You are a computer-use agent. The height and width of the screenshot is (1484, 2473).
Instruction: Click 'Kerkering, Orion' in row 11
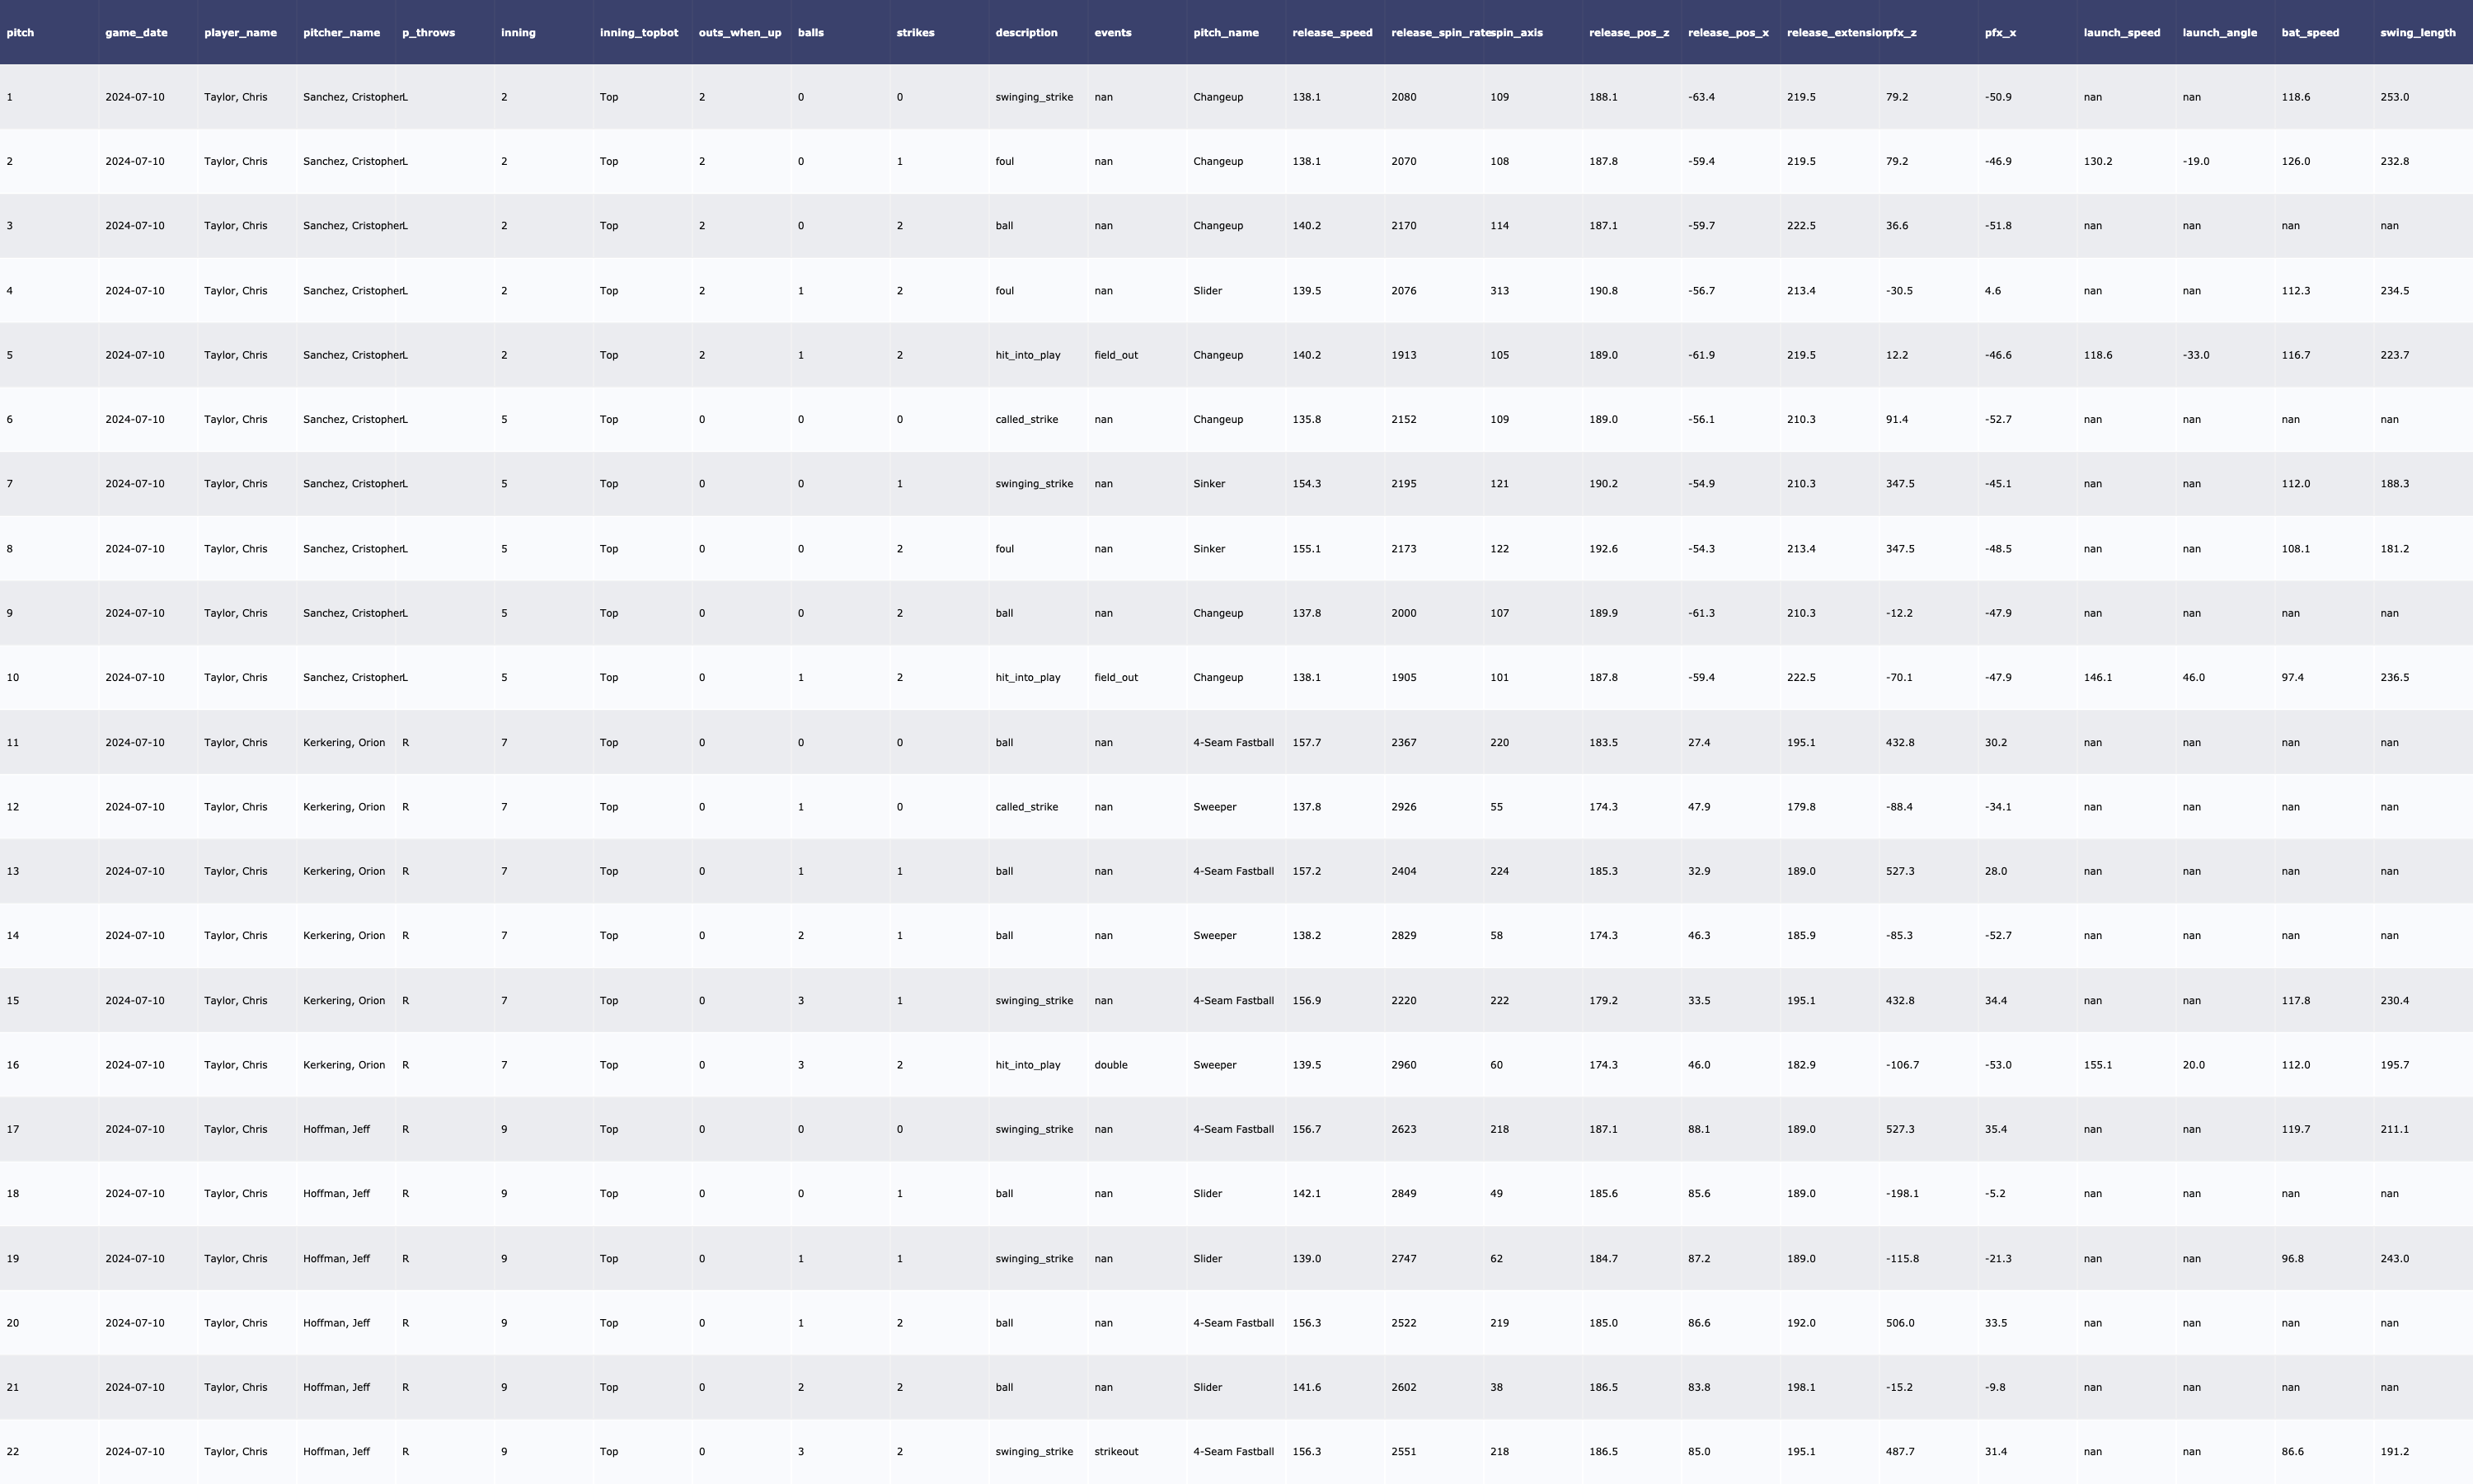coord(344,742)
